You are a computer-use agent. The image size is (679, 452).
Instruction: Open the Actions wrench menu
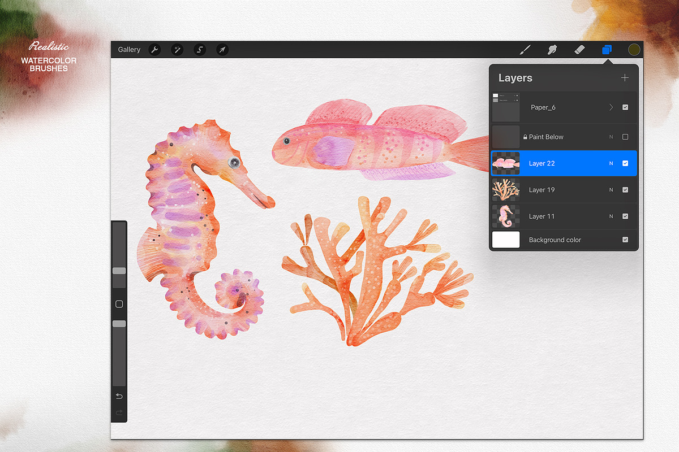(x=154, y=50)
